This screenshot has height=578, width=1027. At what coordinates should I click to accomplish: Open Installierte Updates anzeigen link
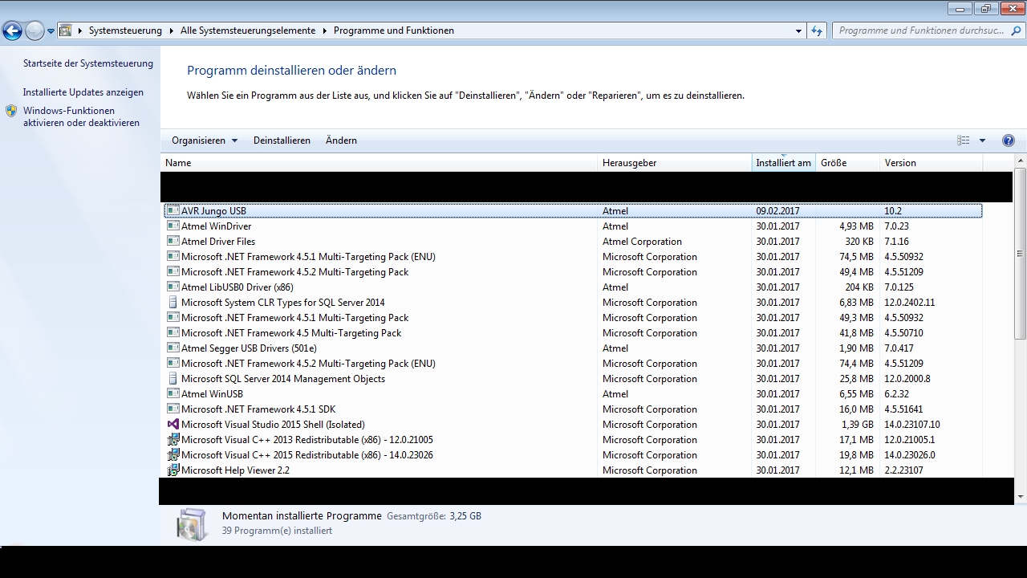(x=83, y=92)
